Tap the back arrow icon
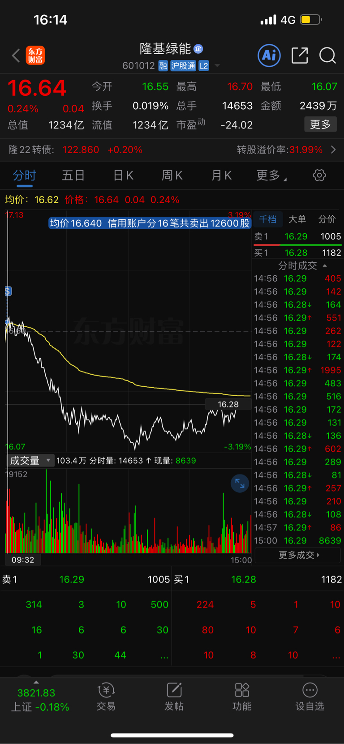The width and height of the screenshot is (344, 744). pos(16,56)
